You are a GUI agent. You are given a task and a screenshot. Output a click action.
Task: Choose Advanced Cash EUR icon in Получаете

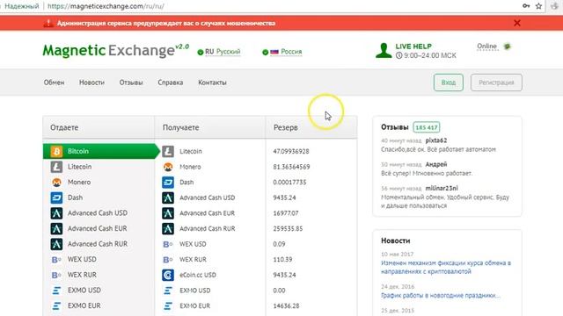[168, 212]
